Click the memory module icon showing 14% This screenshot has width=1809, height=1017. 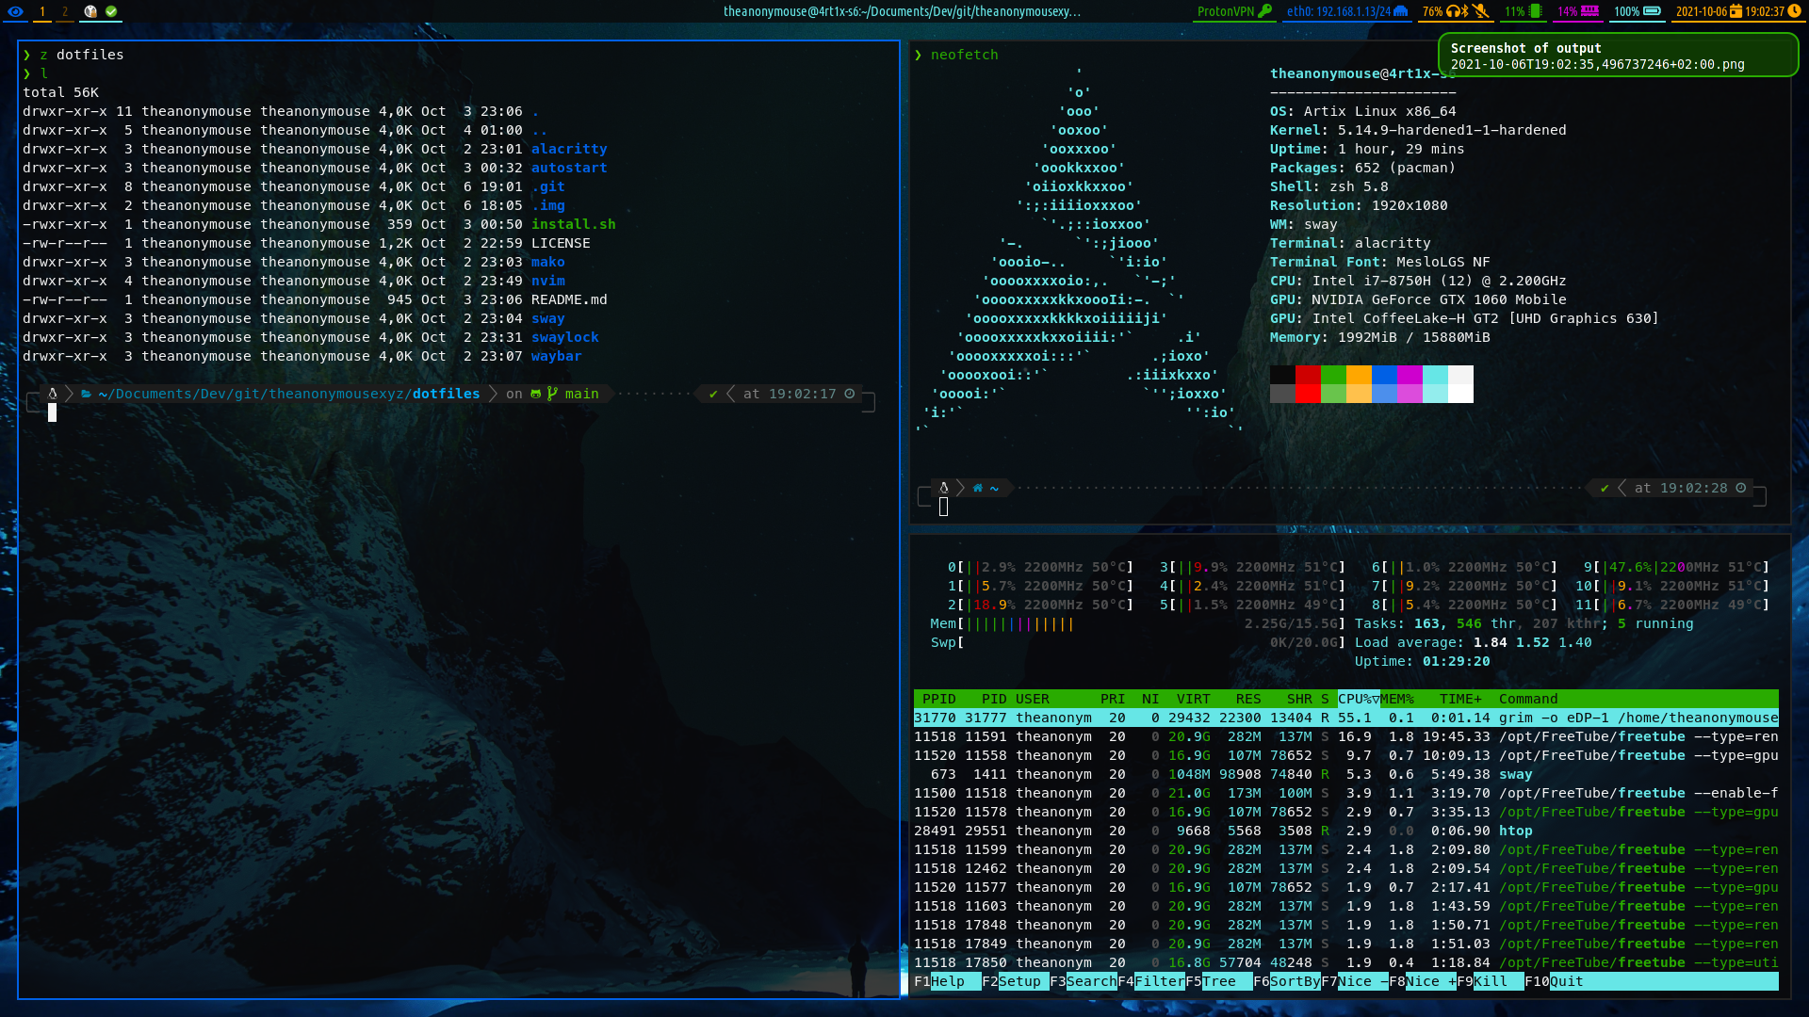(x=1590, y=11)
